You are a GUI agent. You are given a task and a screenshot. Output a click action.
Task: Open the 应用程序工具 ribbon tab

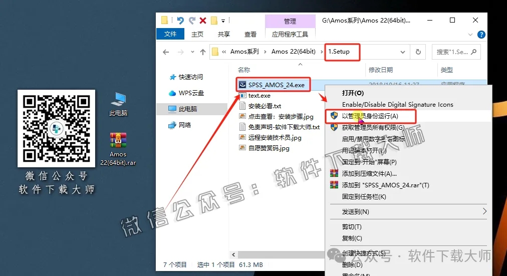pyautogui.click(x=290, y=34)
